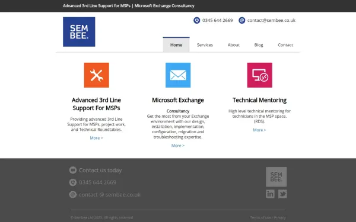Click More under Technical Mentoring

point(259,130)
